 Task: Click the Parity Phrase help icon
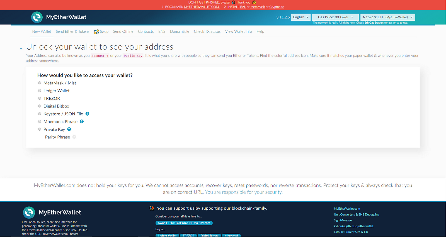(x=74, y=137)
